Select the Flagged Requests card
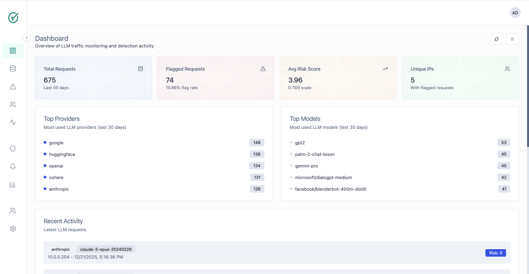529x274 pixels. tap(216, 78)
